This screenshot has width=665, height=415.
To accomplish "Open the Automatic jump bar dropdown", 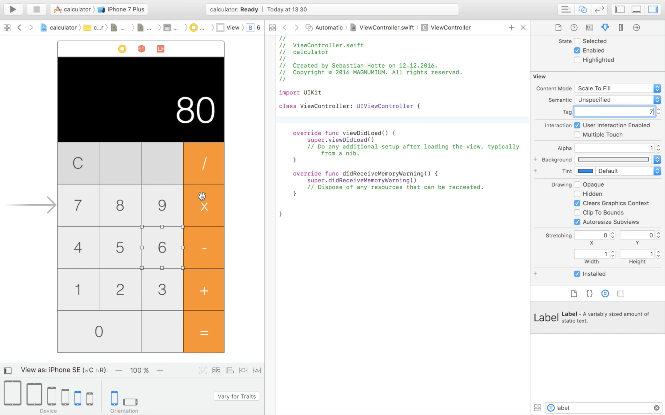I will 329,27.
